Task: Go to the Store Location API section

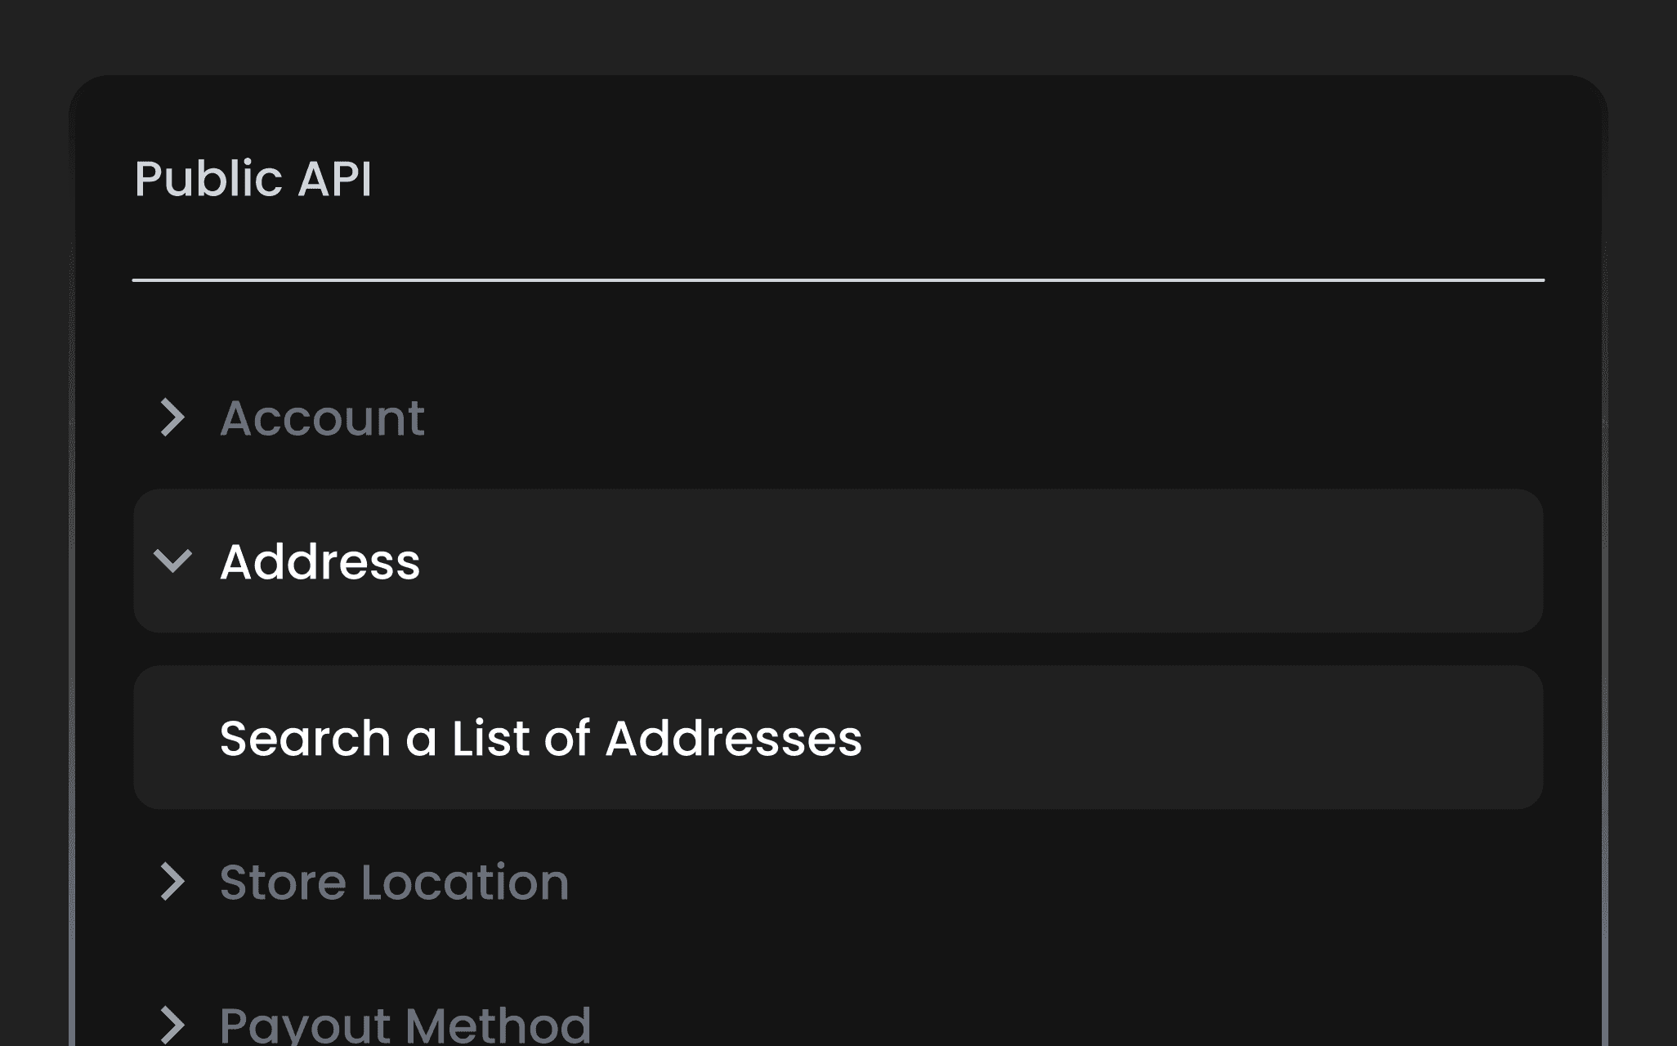Action: pyautogui.click(x=394, y=883)
